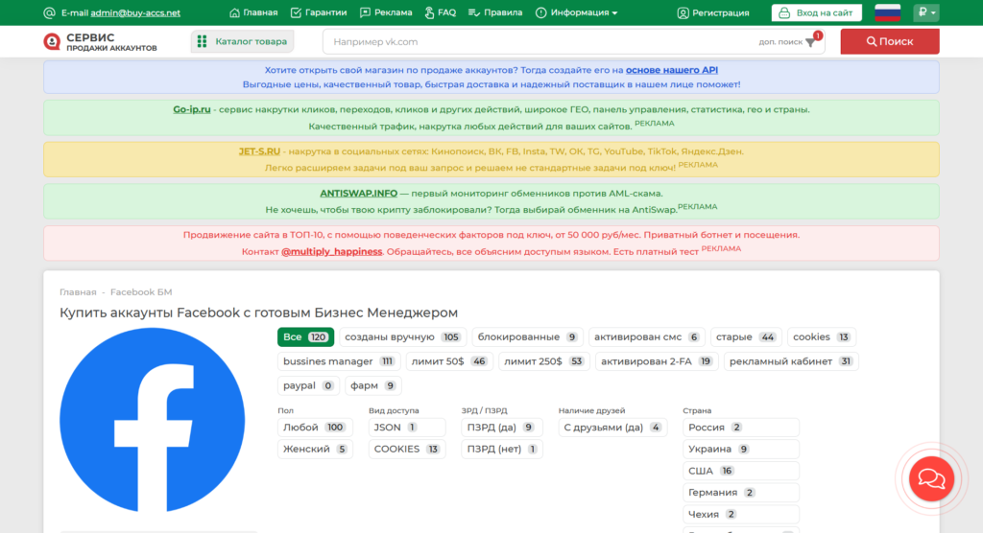Filter by country США
Screen dimensions: 983x533
740,471
